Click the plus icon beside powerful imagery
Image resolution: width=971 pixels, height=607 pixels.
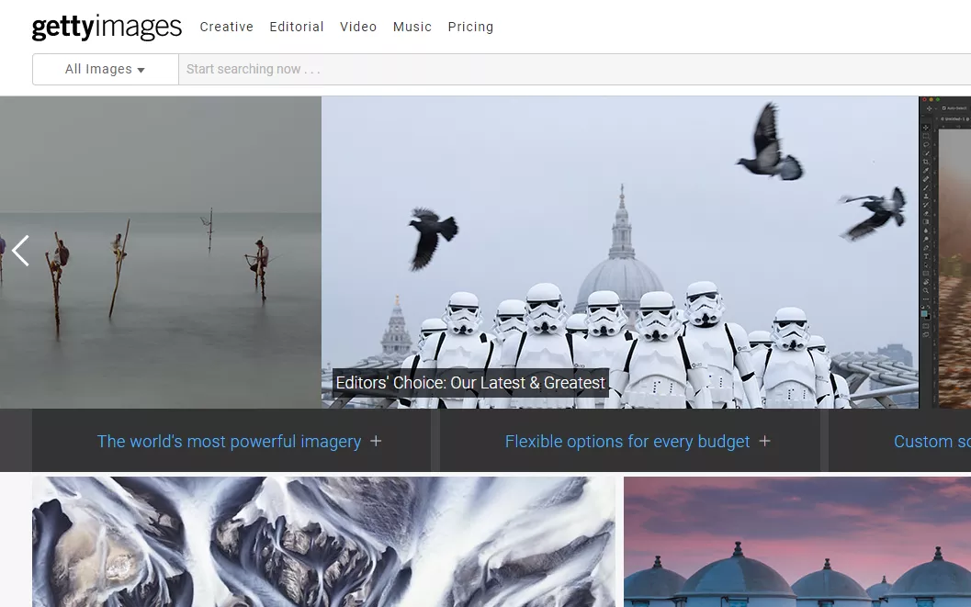tap(376, 441)
